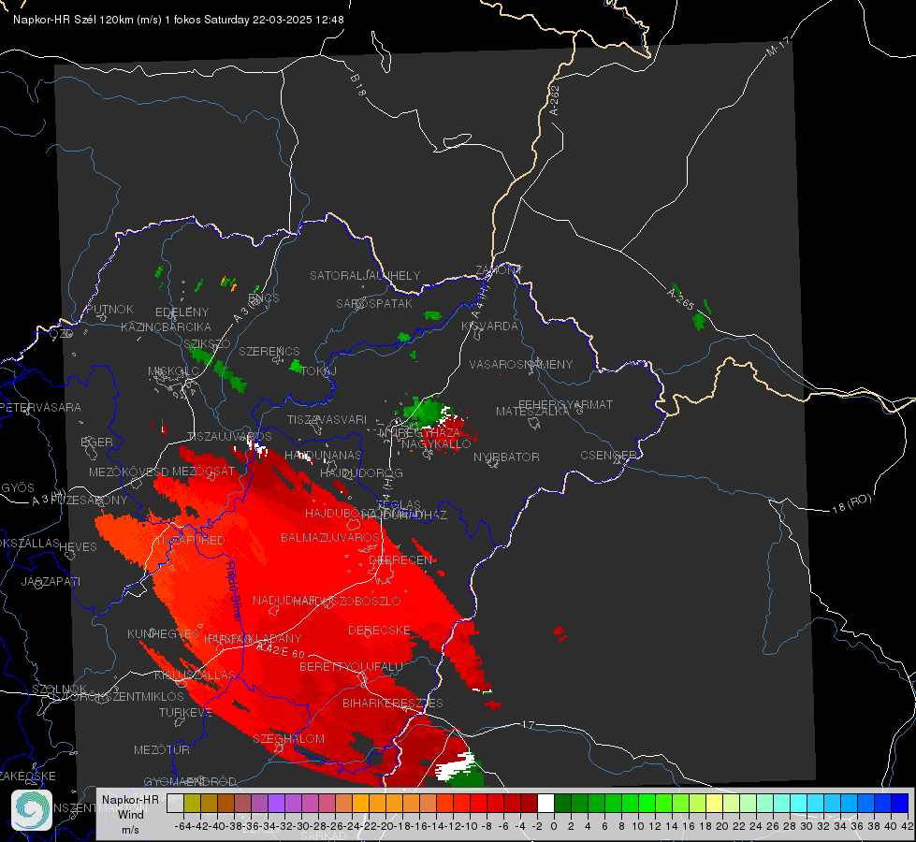Click the 'Napkor-HR Wind m/s' legend label
The width and height of the screenshot is (916, 842).
click(x=130, y=814)
